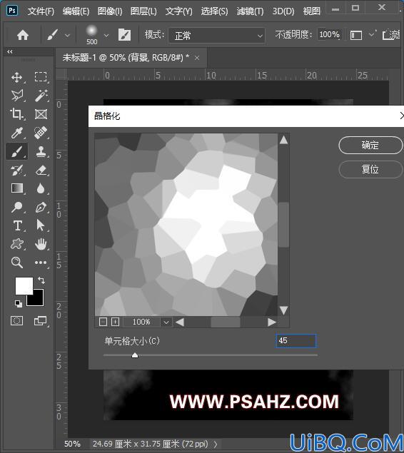Select the Magic Wand tool
The width and height of the screenshot is (404, 453).
click(x=41, y=96)
